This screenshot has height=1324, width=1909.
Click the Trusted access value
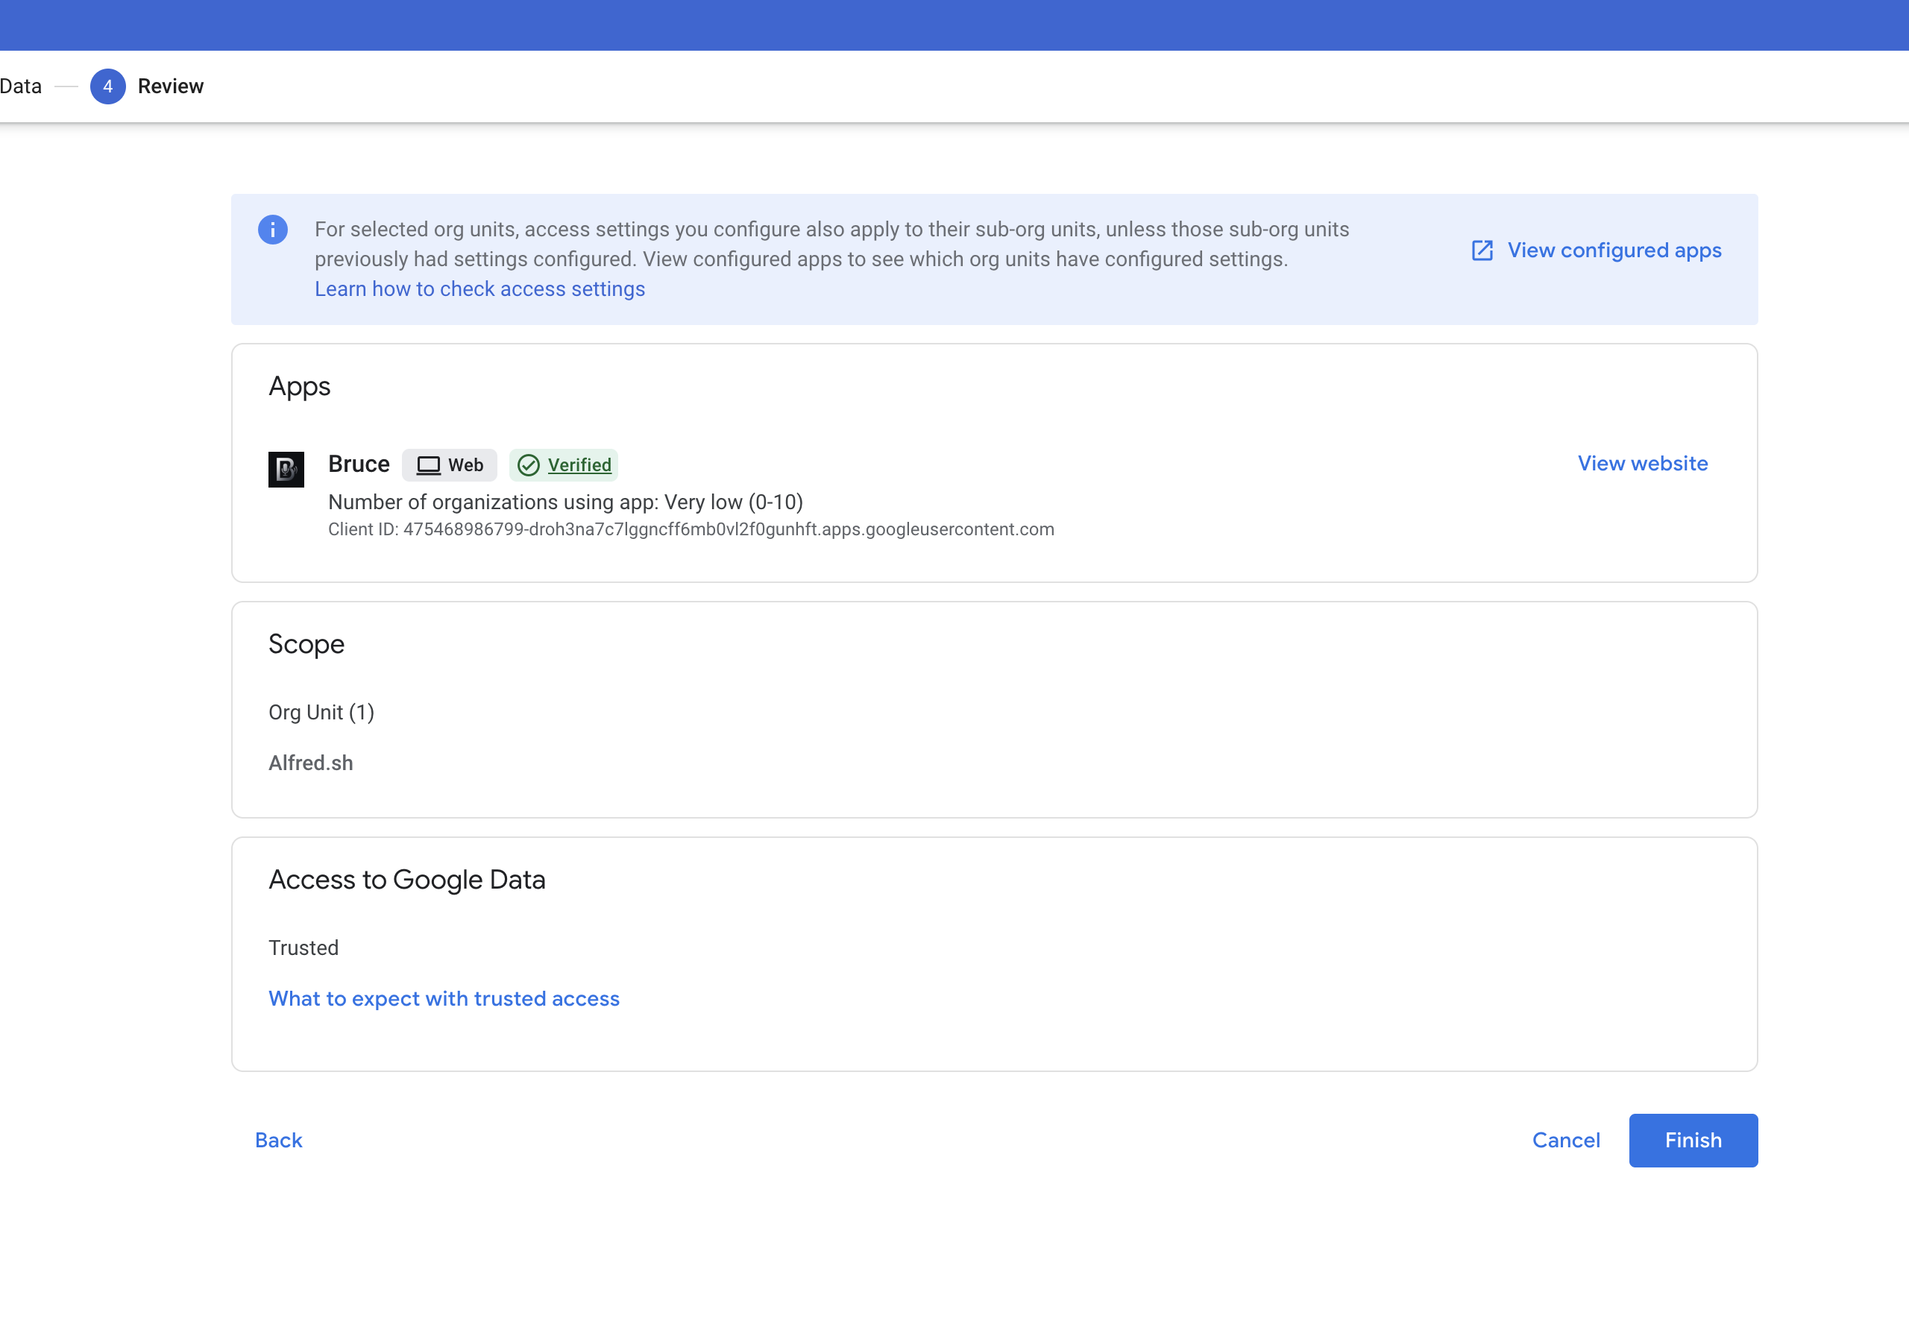(304, 948)
